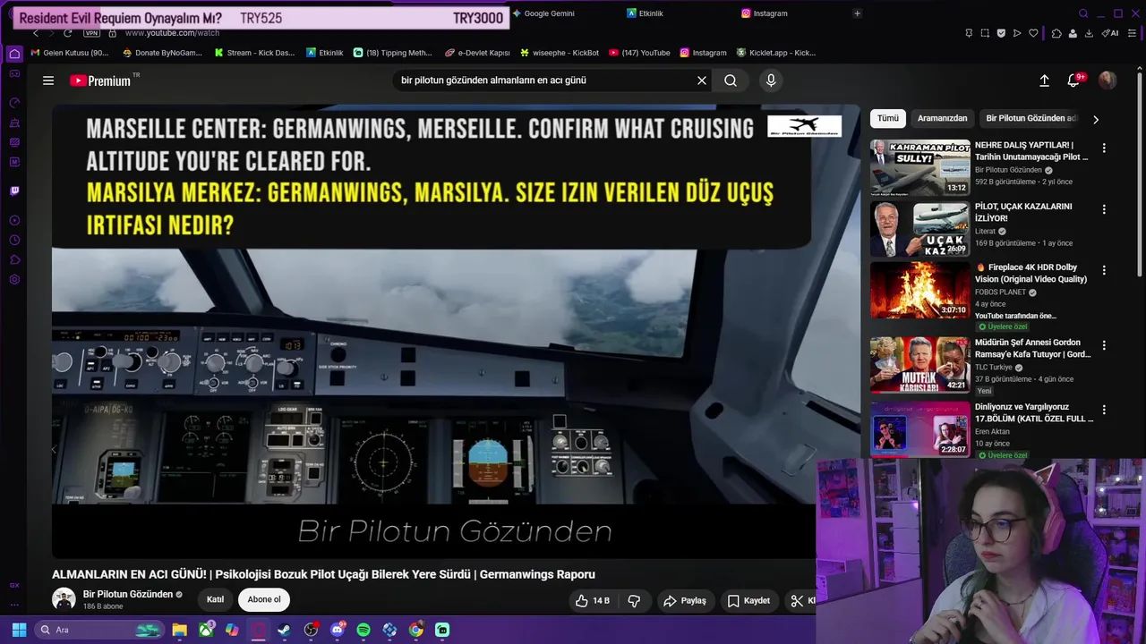
Task: Run search with the magnifier button
Action: tap(731, 80)
